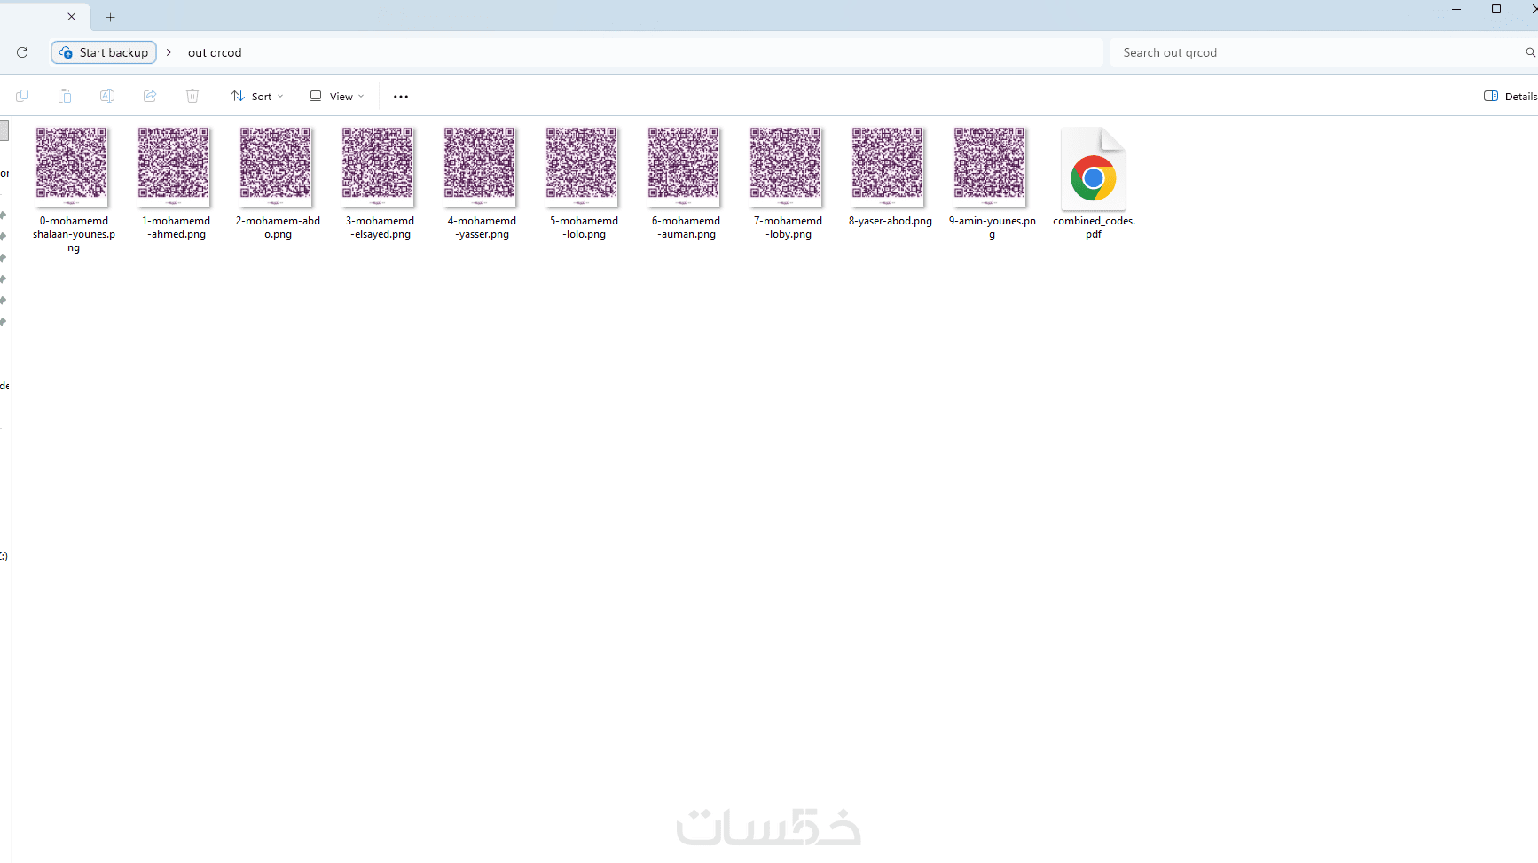Select the 8-yaser-abod.png QR thumbnail

pos(888,167)
